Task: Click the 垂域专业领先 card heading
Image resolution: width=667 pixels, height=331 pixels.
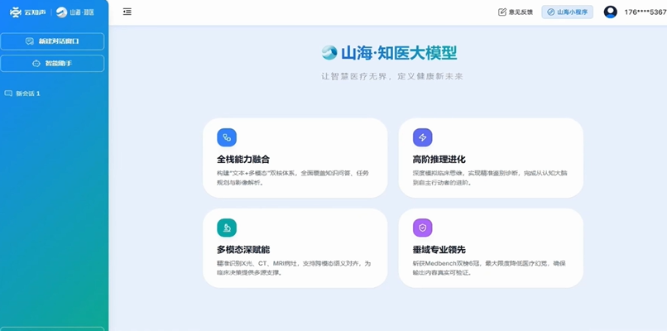Action: click(439, 249)
